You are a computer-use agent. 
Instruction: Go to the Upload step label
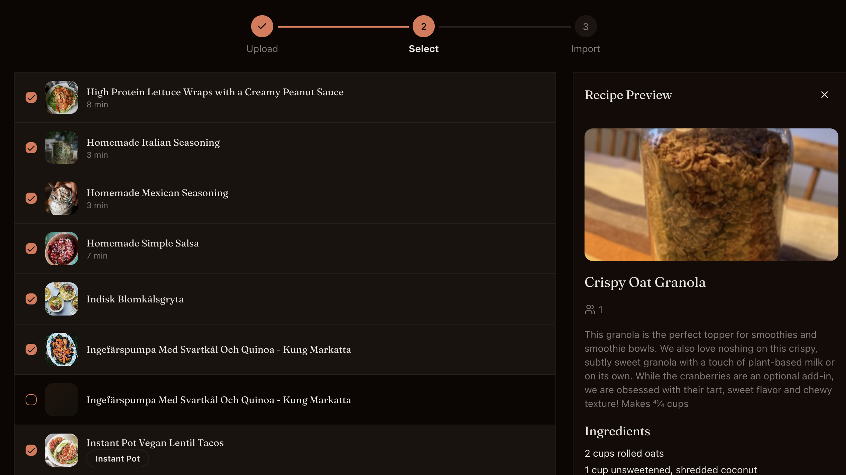[x=262, y=49]
